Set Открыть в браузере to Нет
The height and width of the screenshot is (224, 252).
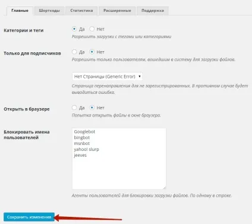click(92, 108)
